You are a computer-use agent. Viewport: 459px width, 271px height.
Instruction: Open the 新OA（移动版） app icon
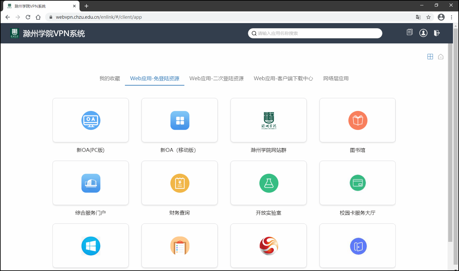[x=180, y=120]
